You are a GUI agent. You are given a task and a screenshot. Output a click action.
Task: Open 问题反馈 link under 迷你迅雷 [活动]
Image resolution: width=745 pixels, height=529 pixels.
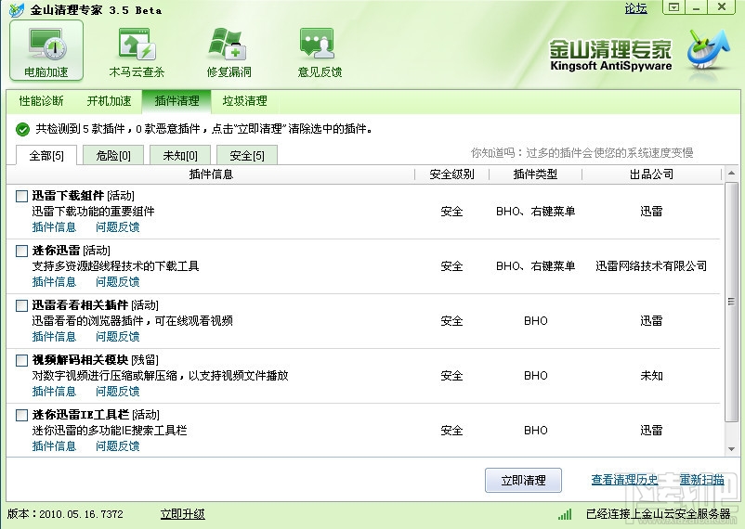tap(117, 281)
